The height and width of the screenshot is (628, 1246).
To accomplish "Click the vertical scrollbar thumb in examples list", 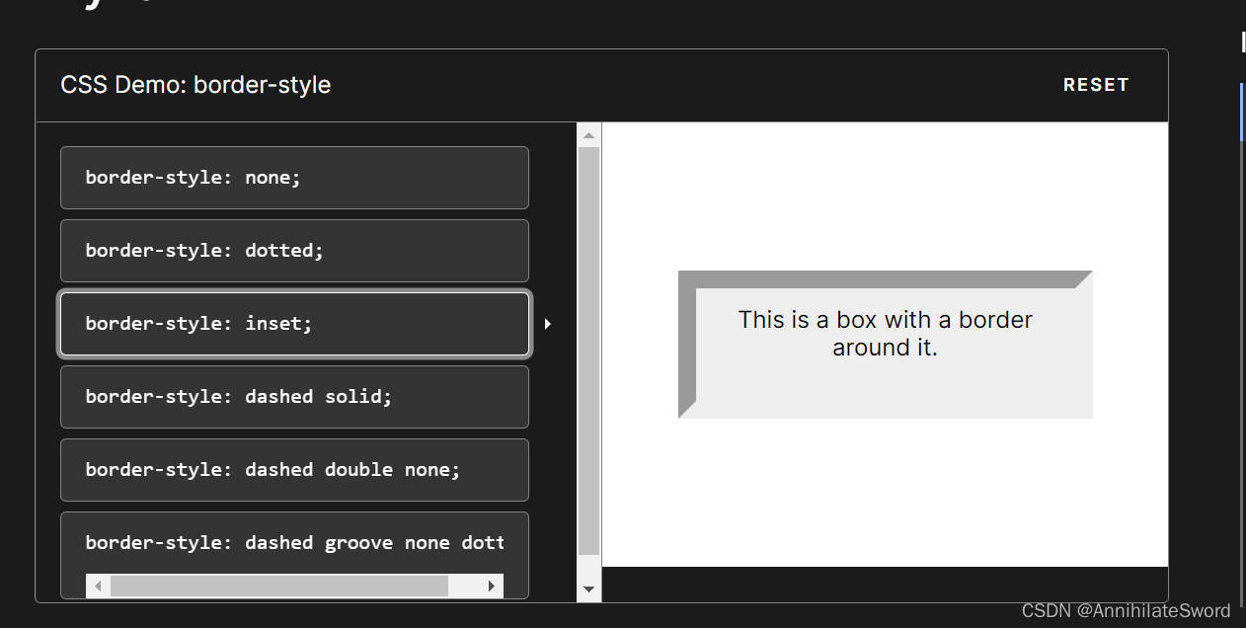I will (x=589, y=352).
